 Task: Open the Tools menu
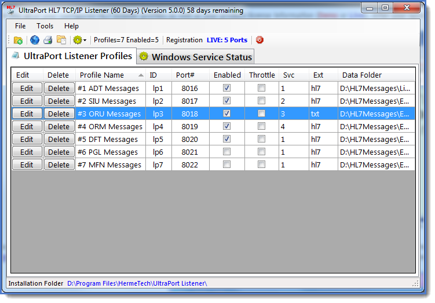[45, 26]
